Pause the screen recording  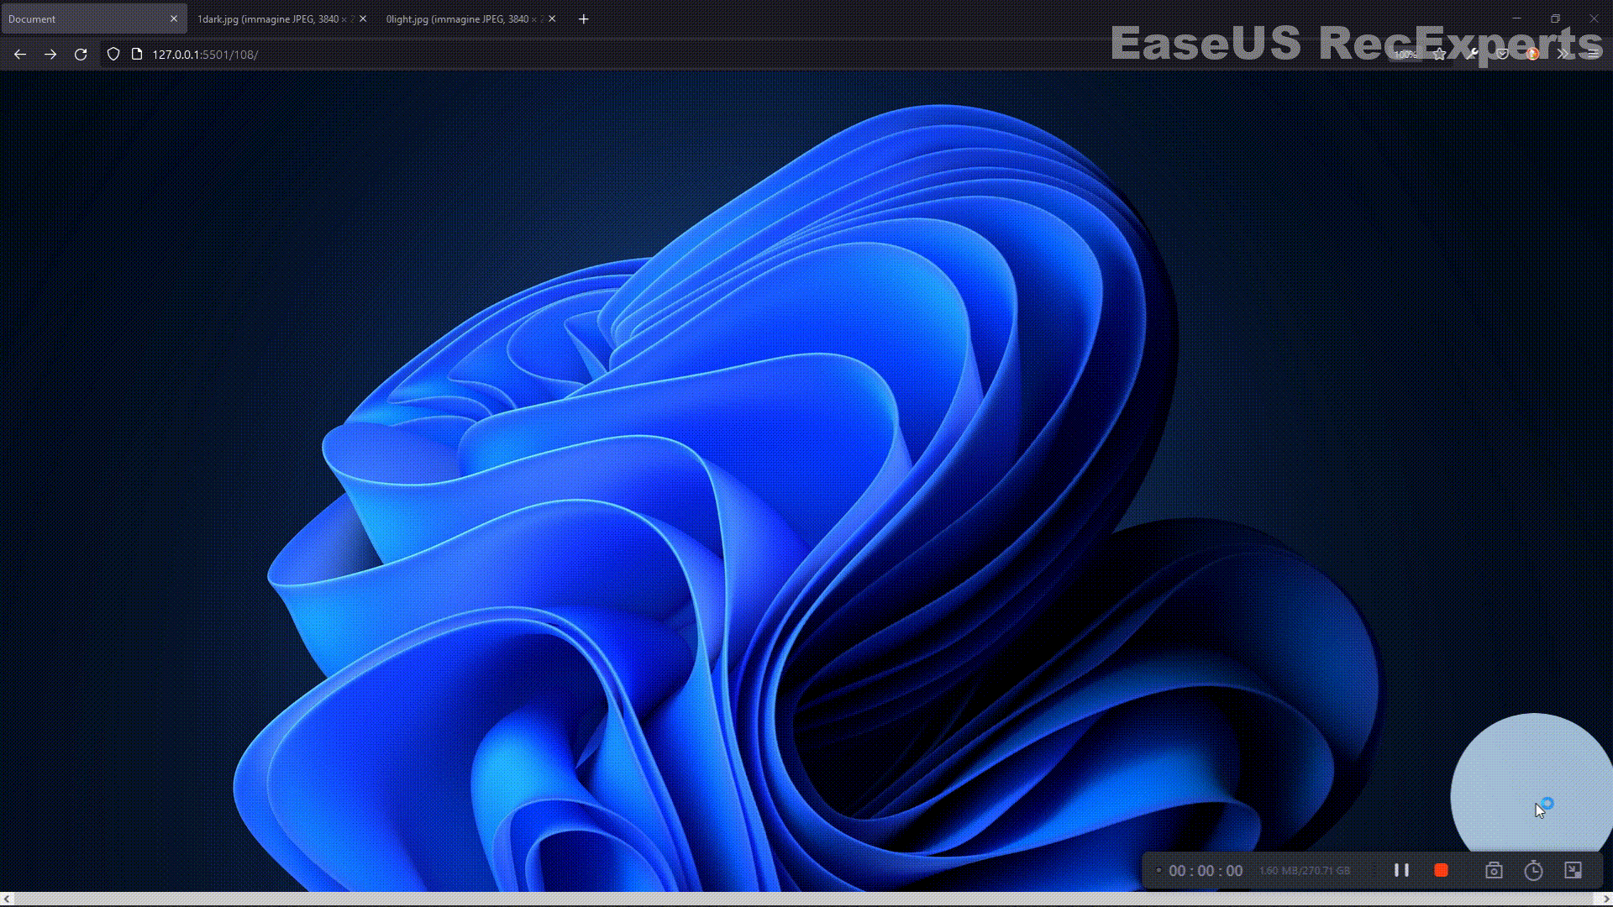1401,870
